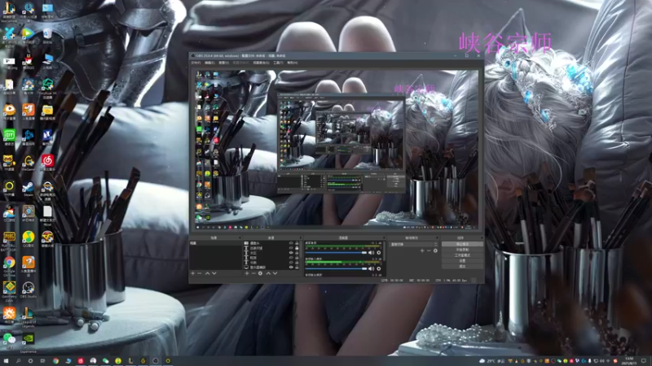This screenshot has width=652, height=366.
Task: Remove the selected scene with the minus icon
Action: (x=200, y=273)
